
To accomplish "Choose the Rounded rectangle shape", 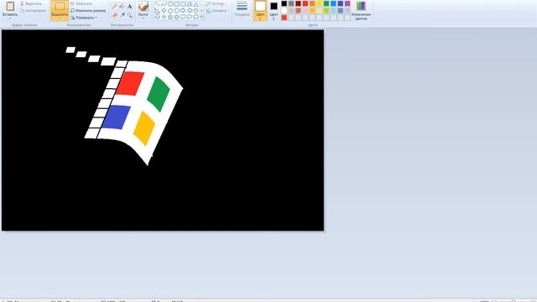I will click(x=183, y=4).
